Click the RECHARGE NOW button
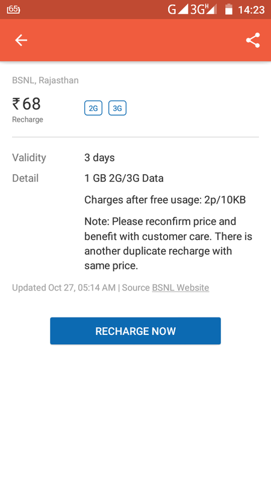 pyautogui.click(x=135, y=331)
